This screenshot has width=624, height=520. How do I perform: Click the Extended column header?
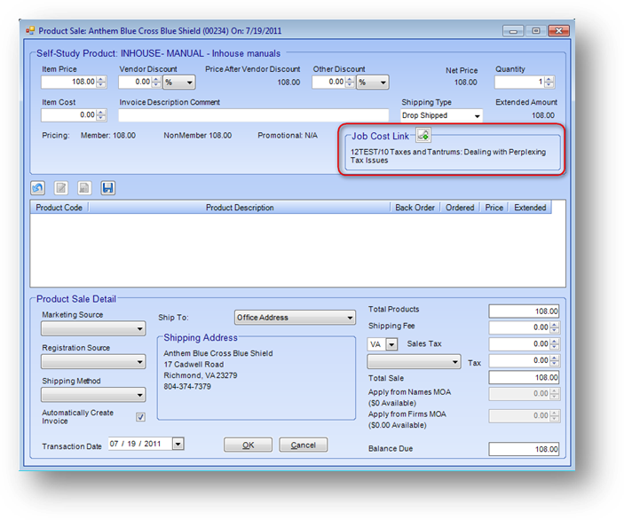coord(530,208)
